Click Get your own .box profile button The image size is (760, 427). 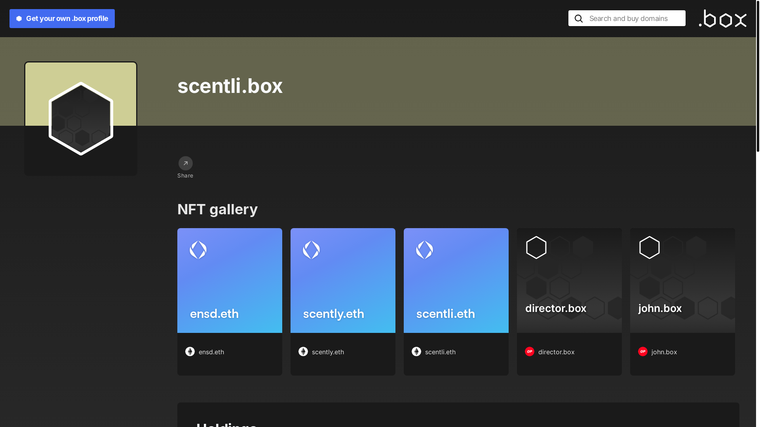[x=62, y=19]
